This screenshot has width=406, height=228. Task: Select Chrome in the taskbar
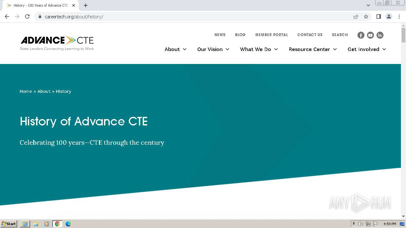(x=57, y=224)
